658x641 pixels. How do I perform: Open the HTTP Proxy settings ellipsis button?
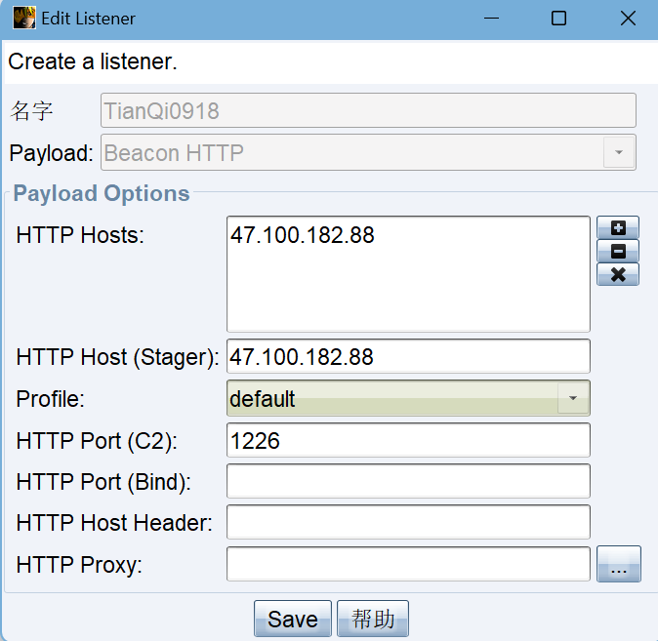619,564
